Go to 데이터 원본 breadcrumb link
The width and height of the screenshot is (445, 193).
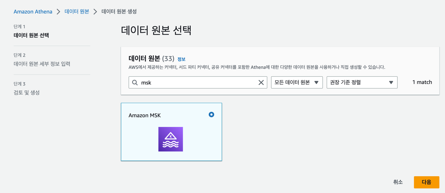77,12
